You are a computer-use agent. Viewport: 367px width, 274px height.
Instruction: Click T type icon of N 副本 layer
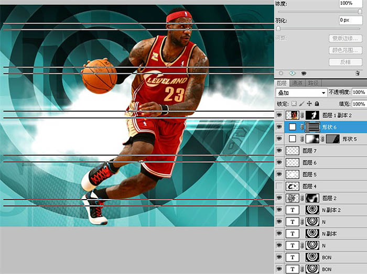[x=293, y=234]
